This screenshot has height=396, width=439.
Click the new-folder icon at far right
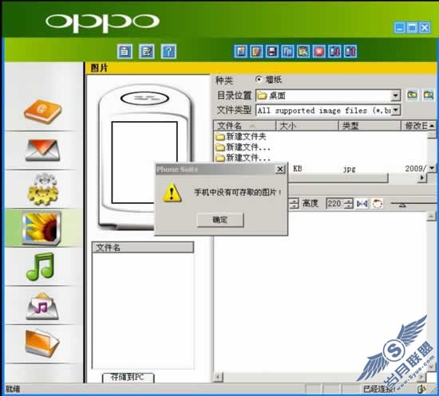(x=429, y=96)
